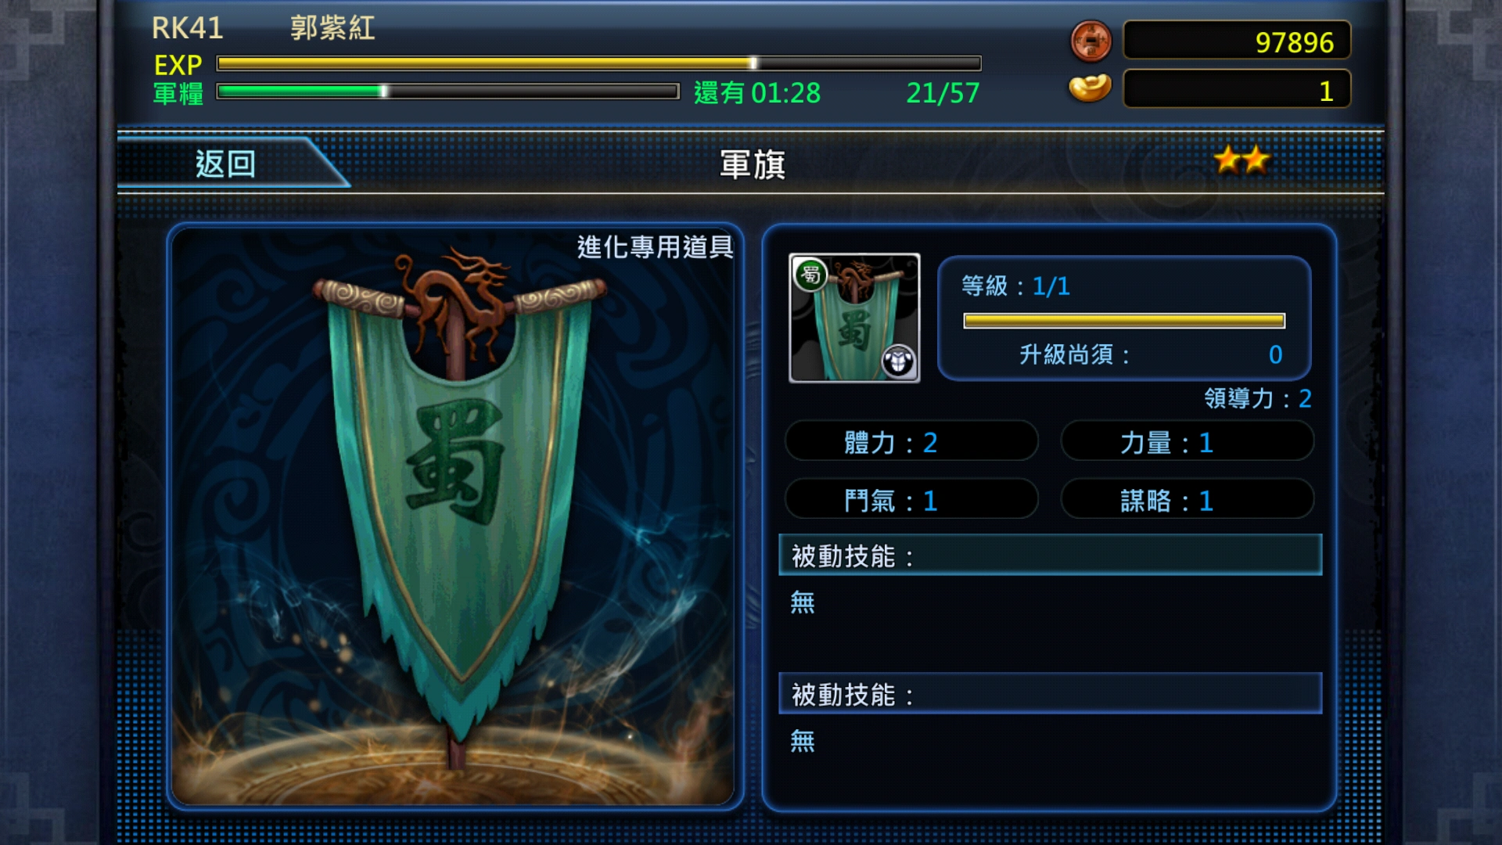Click the yellow level progress bar
Viewport: 1502px width, 845px height.
[x=1124, y=321]
